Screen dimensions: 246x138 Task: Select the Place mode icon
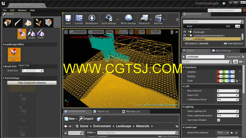[x=7, y=23]
